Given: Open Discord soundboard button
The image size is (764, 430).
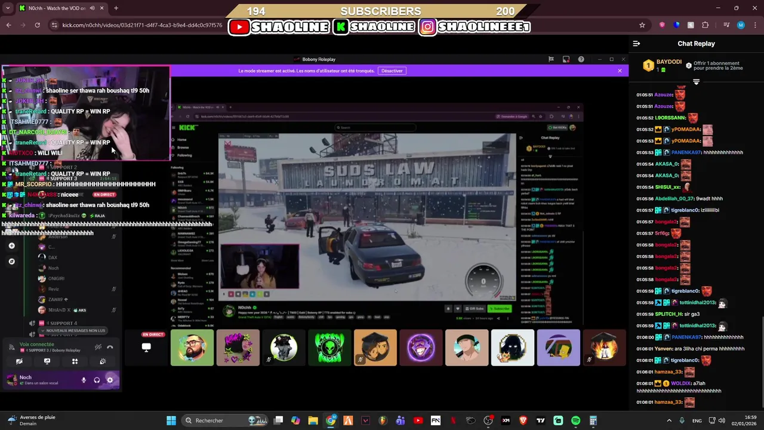Looking at the screenshot, I should [x=103, y=361].
